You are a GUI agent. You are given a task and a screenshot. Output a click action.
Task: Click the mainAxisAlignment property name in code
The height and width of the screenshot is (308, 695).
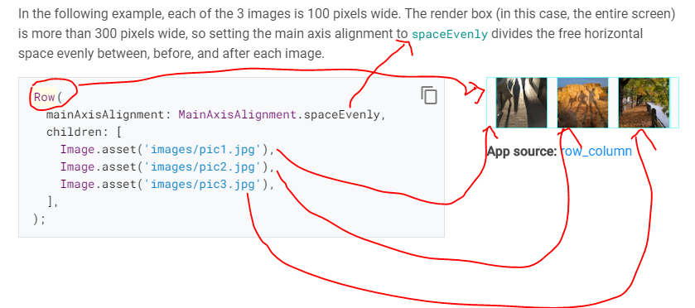tap(105, 115)
